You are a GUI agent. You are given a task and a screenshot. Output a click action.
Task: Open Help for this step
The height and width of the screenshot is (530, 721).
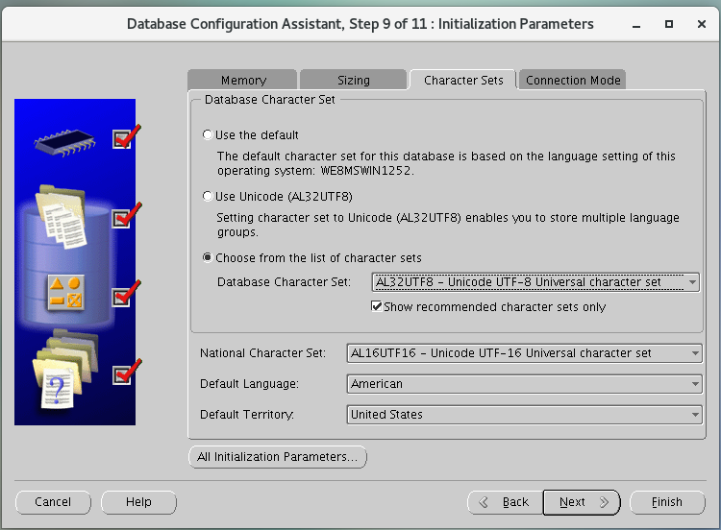(x=138, y=502)
